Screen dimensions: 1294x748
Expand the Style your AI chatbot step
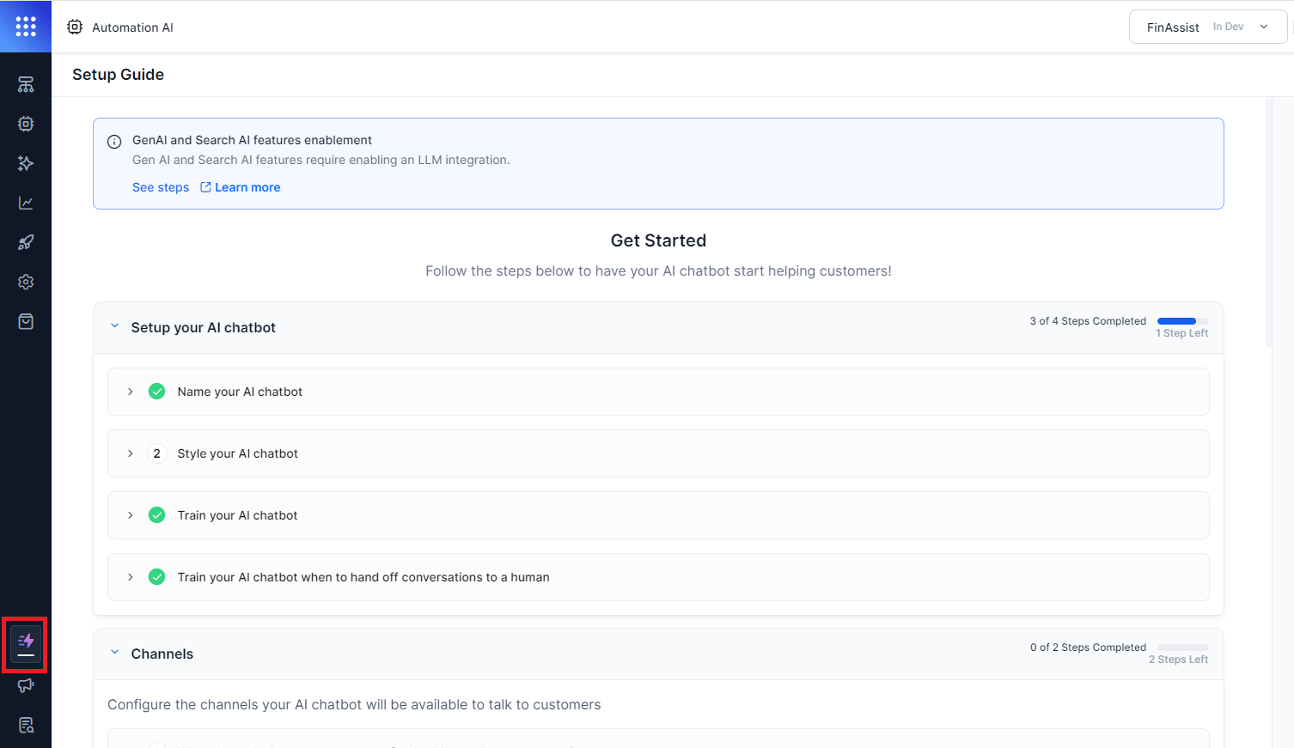[131, 453]
